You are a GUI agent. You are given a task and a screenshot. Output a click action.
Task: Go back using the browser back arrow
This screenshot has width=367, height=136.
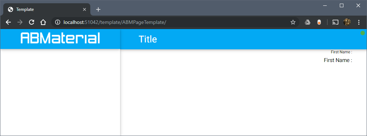8,22
